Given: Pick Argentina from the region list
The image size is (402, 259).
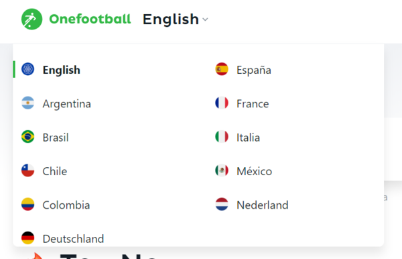Looking at the screenshot, I should pos(66,104).
